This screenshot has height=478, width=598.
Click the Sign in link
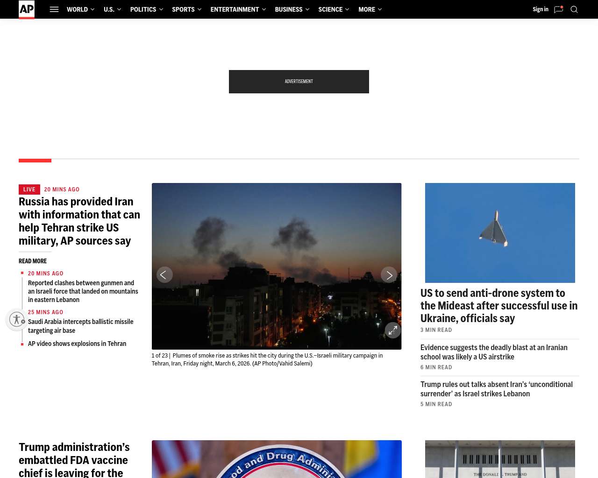[540, 9]
